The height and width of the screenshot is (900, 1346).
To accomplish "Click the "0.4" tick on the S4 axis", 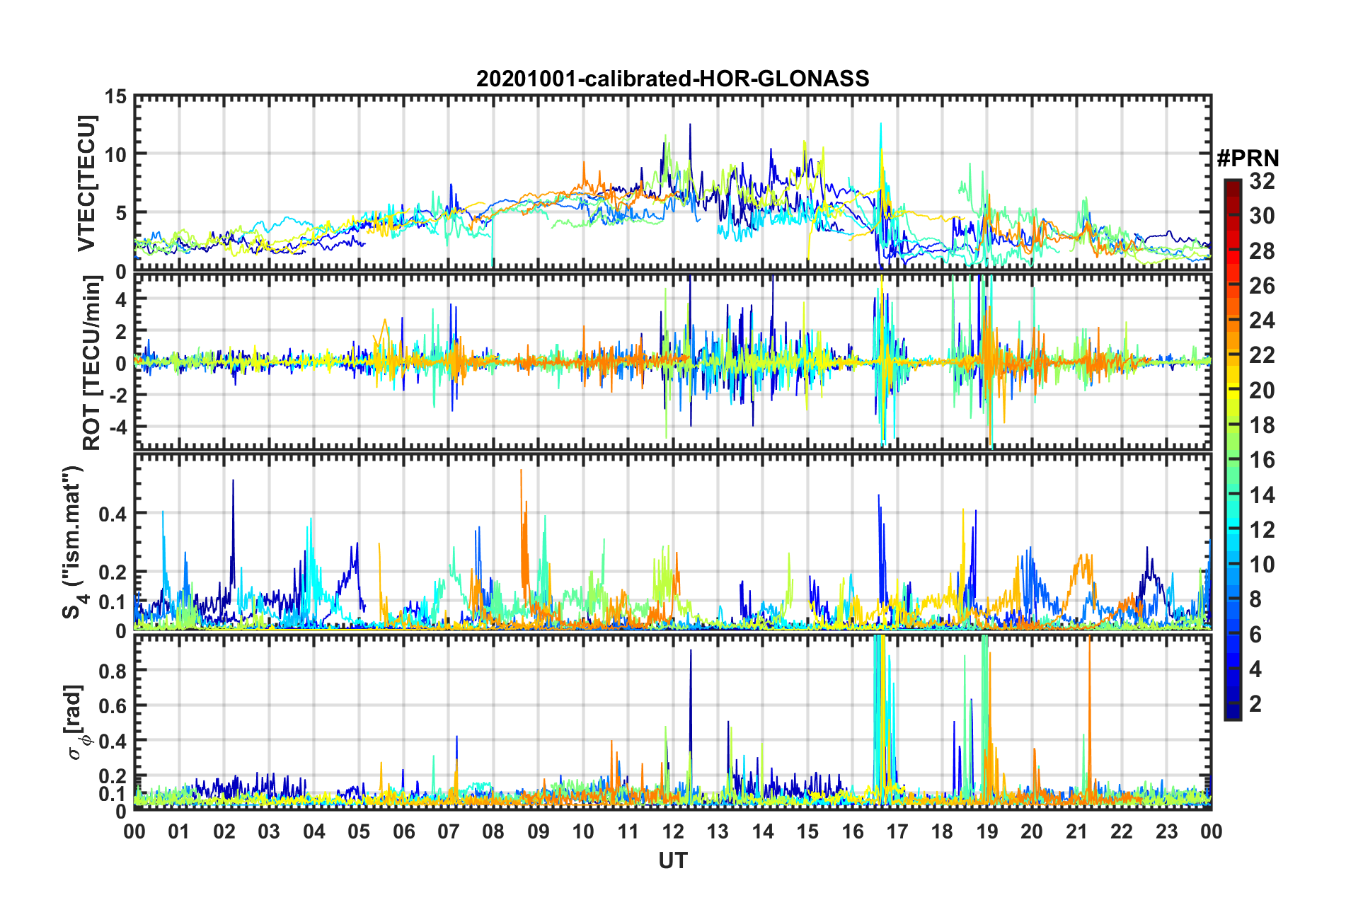I will (x=113, y=514).
